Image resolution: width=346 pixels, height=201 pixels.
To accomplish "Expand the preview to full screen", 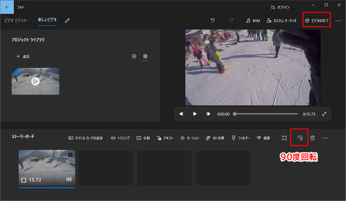I will [x=324, y=114].
